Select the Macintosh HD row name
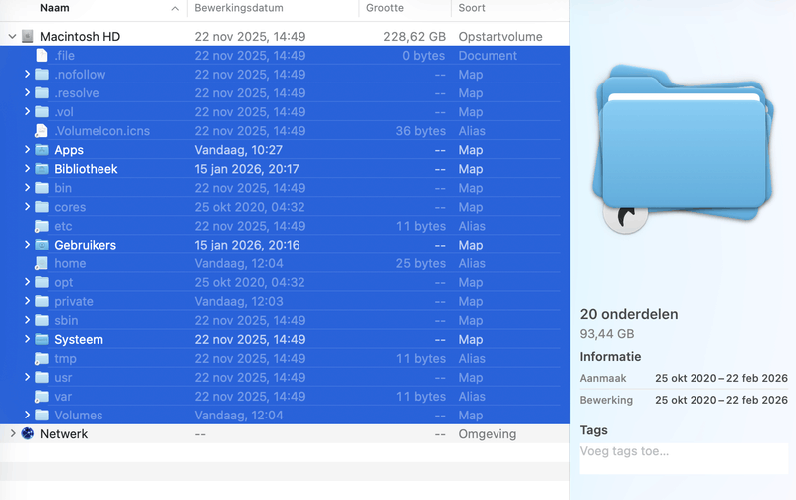 coord(81,37)
